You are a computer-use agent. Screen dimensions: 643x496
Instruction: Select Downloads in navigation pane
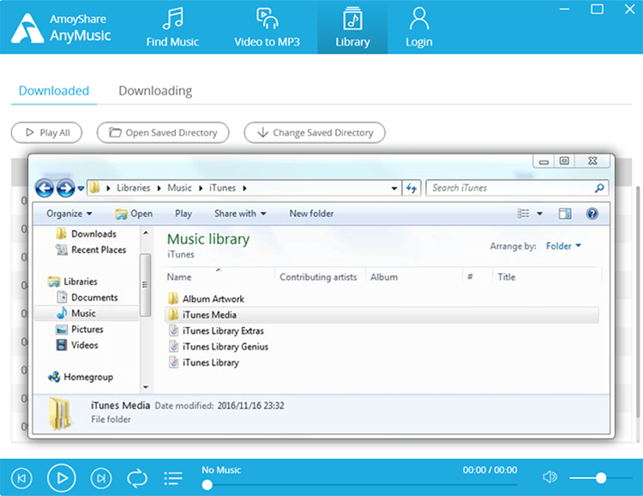tap(86, 234)
